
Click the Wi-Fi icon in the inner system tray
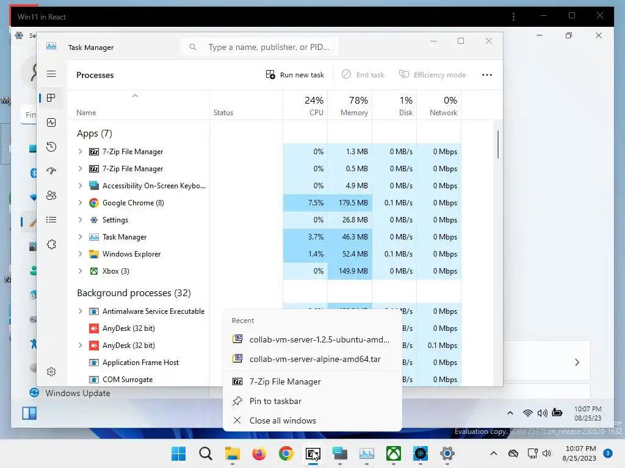527,413
